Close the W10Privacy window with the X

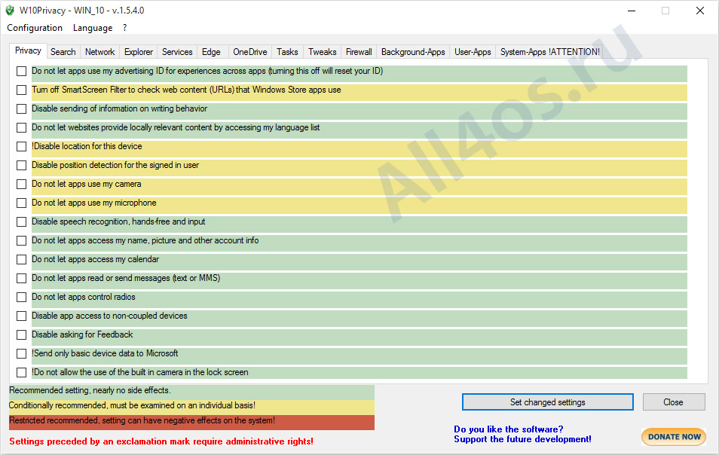699,11
